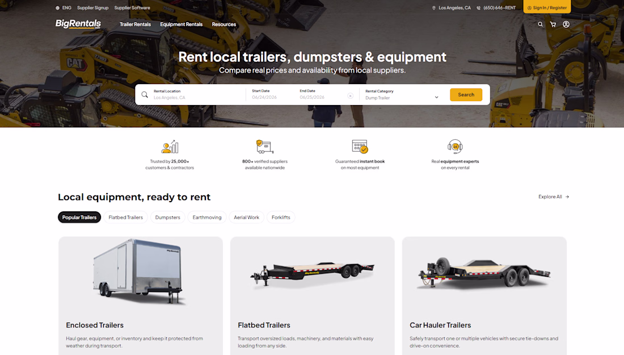Click the 'Trusted by 25,000+' text
This screenshot has width=624, height=355.
[x=170, y=161]
